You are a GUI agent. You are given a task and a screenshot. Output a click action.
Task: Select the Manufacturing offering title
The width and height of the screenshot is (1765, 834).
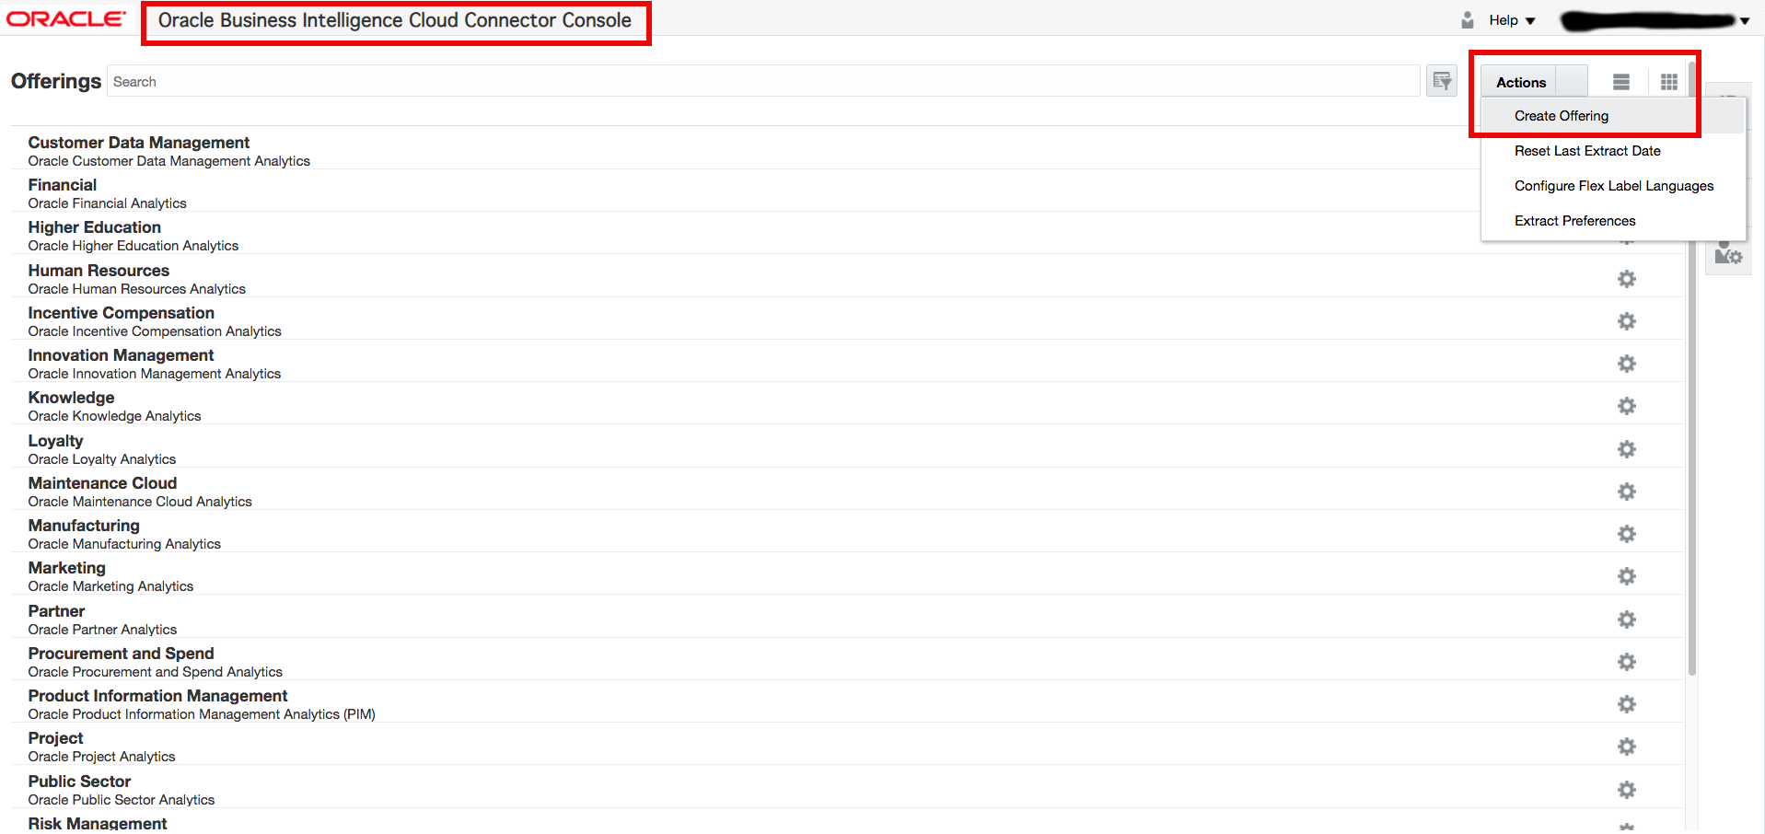click(84, 526)
